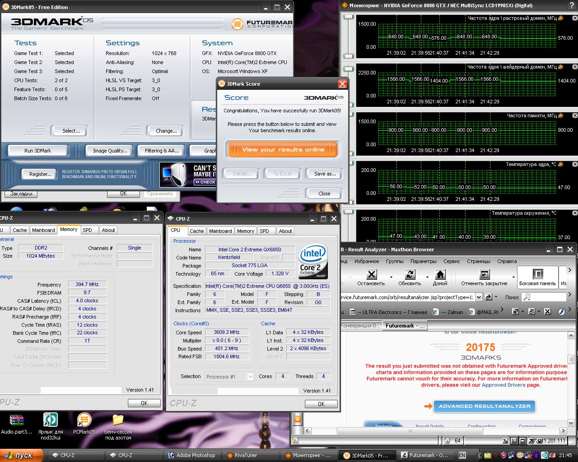
Task: Switch to the Конференция browser tab
Action: coord(360,325)
